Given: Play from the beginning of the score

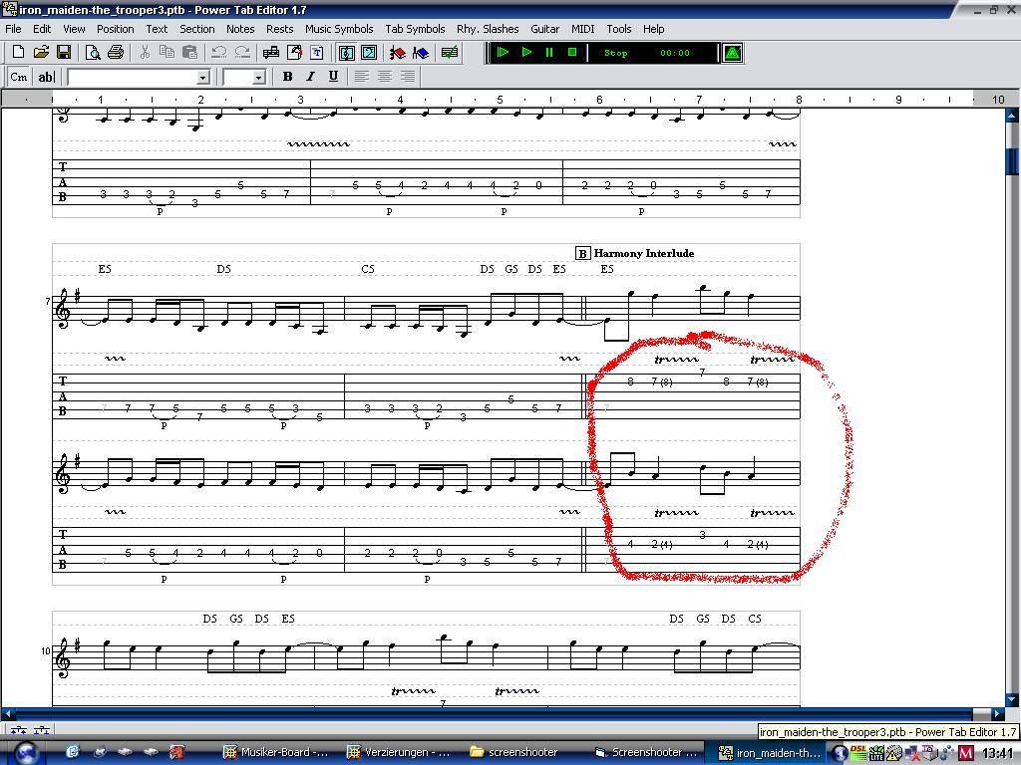Looking at the screenshot, I should pyautogui.click(x=503, y=53).
